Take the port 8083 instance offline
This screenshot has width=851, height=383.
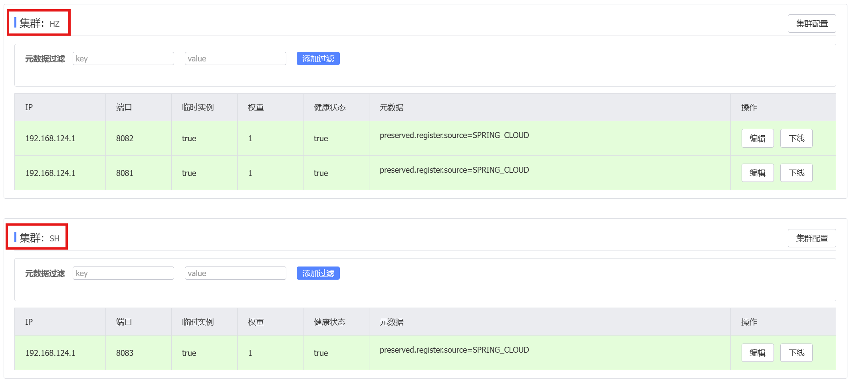pyautogui.click(x=796, y=353)
